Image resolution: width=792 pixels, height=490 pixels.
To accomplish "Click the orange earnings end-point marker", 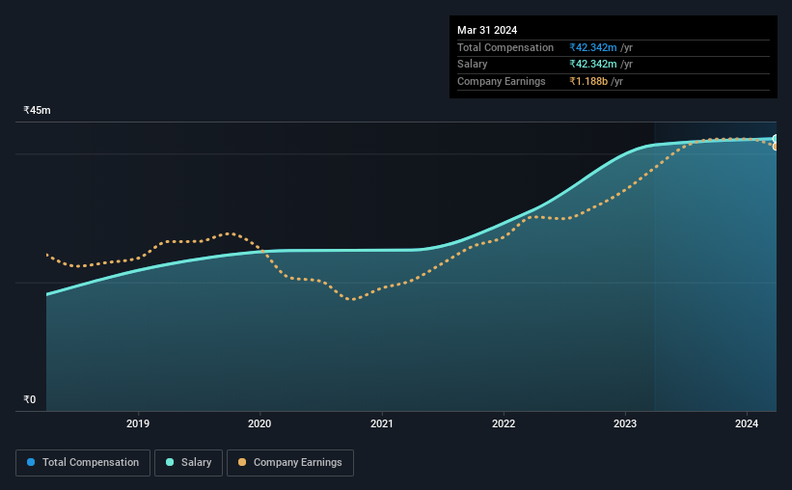I will (x=775, y=147).
